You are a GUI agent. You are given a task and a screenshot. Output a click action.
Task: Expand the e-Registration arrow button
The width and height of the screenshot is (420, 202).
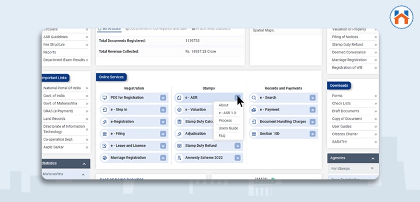pyautogui.click(x=163, y=122)
